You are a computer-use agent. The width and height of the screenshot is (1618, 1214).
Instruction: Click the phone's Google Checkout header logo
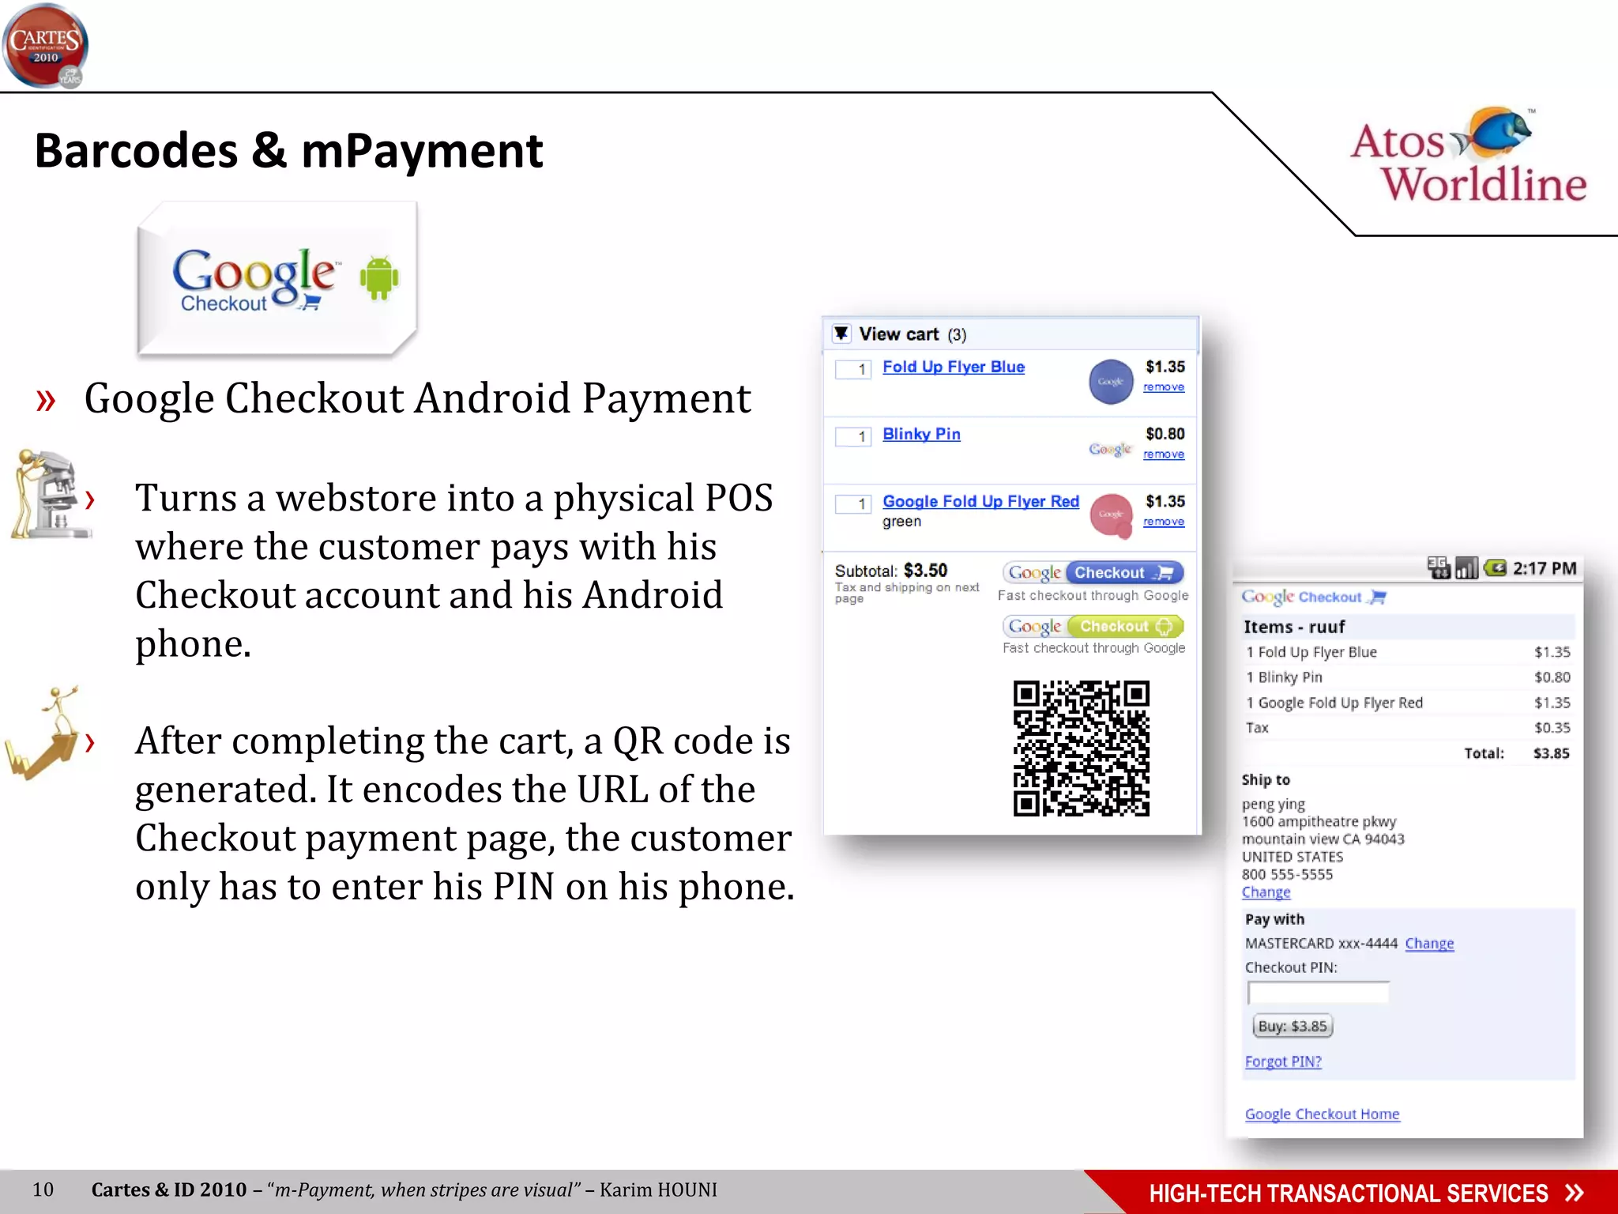pyautogui.click(x=1314, y=598)
